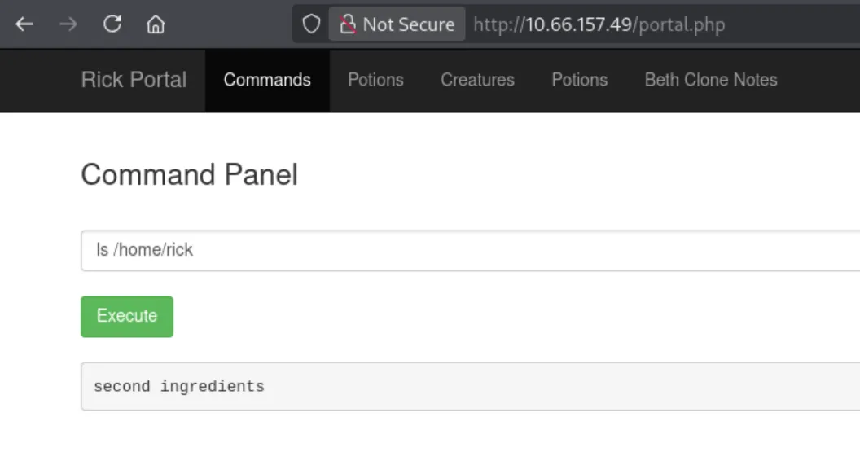Reload the portal.php page

click(112, 24)
